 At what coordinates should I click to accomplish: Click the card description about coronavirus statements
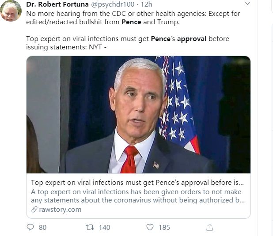click(137, 196)
